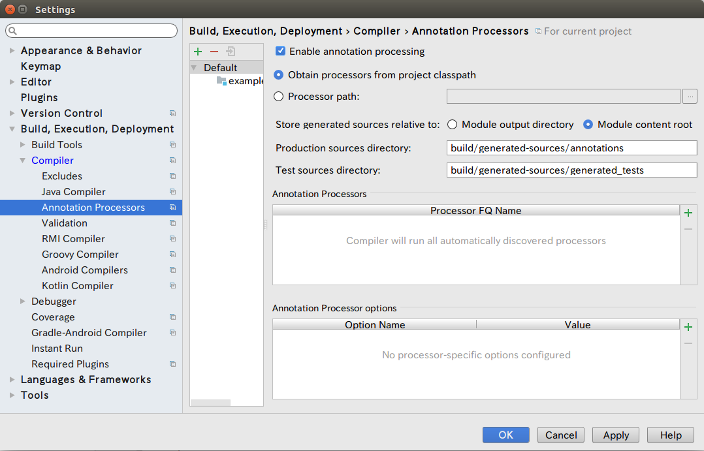Screen dimensions: 704x451
Task: Remove the selected processor profile
Action: 213,51
